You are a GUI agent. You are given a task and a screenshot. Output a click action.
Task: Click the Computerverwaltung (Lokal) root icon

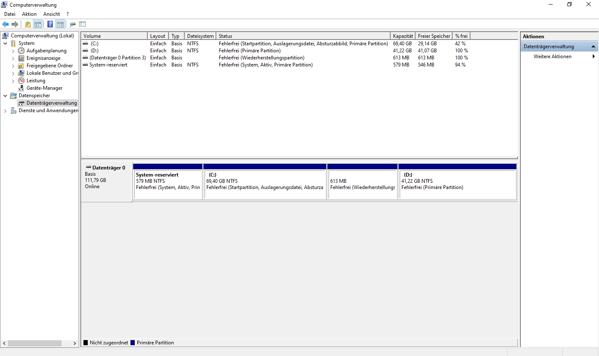(x=5, y=36)
